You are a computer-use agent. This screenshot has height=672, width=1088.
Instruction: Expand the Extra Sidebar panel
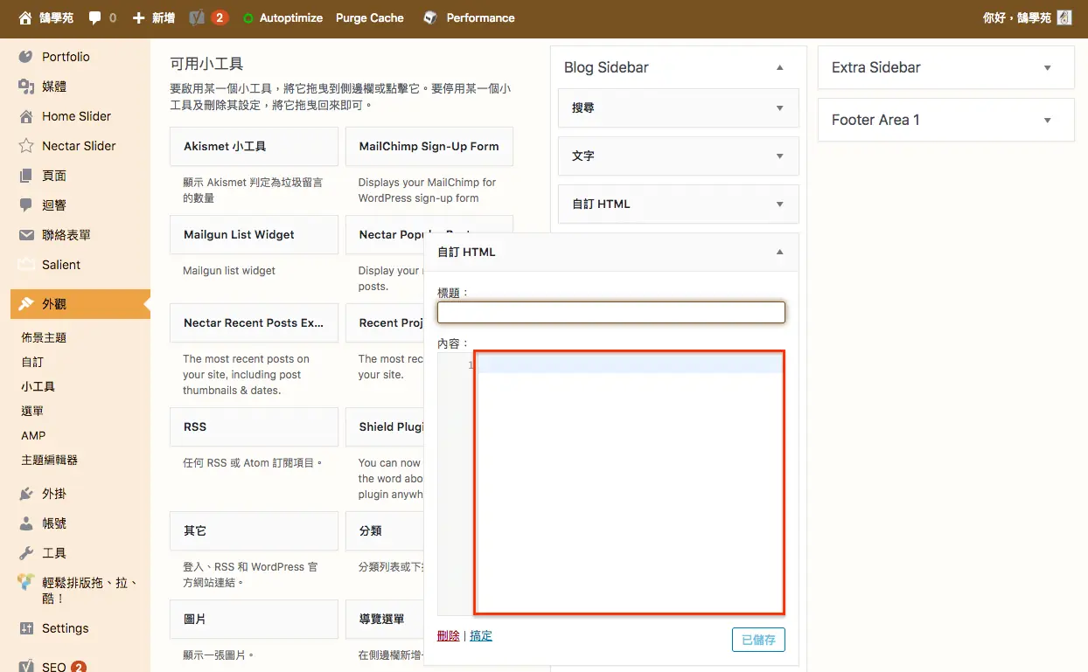[x=1048, y=67]
